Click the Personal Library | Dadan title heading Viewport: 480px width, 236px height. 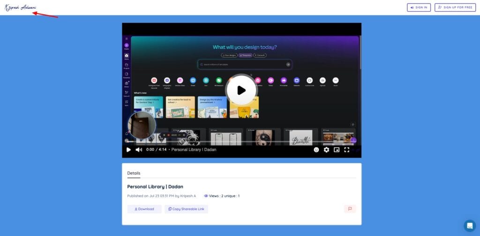[155, 186]
